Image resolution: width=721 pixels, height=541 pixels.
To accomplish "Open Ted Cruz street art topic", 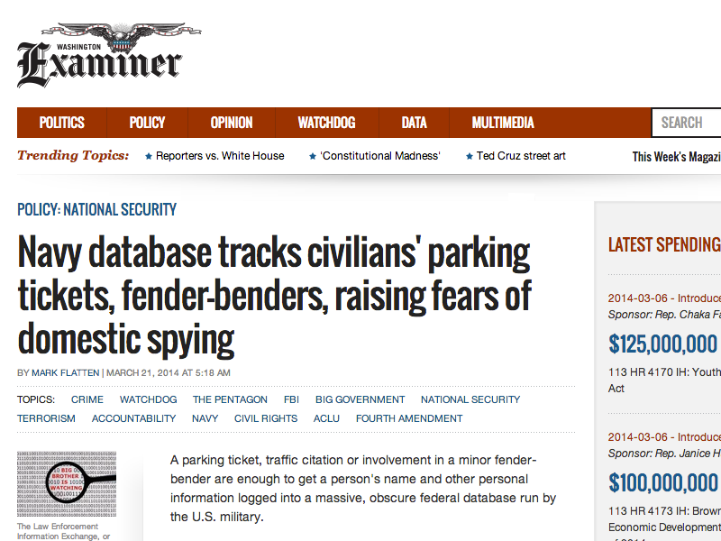I will point(520,156).
